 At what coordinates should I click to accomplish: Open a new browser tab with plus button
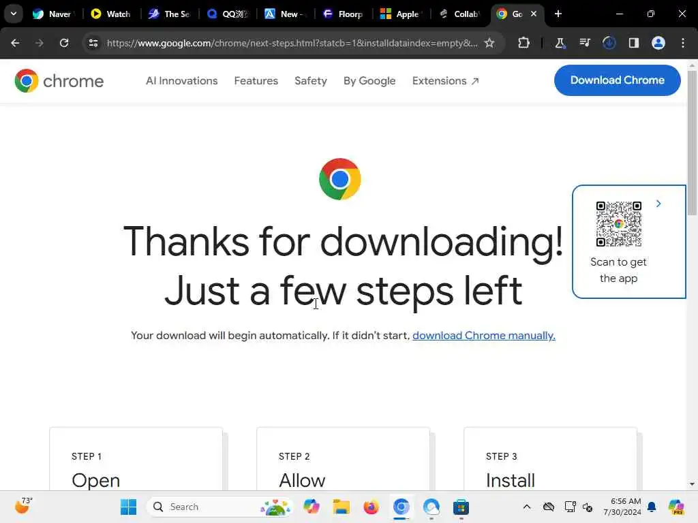click(558, 14)
